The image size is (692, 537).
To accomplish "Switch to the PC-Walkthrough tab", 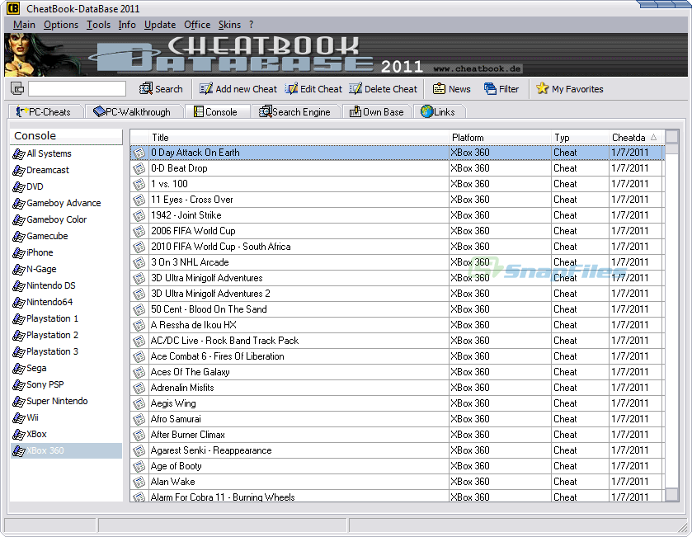I will [x=134, y=111].
